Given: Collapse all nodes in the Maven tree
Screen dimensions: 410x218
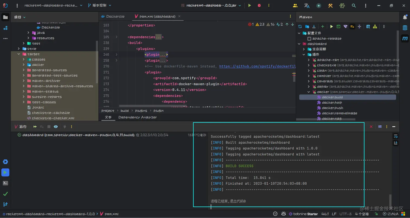Looking at the screenshot, I should click(359, 27).
